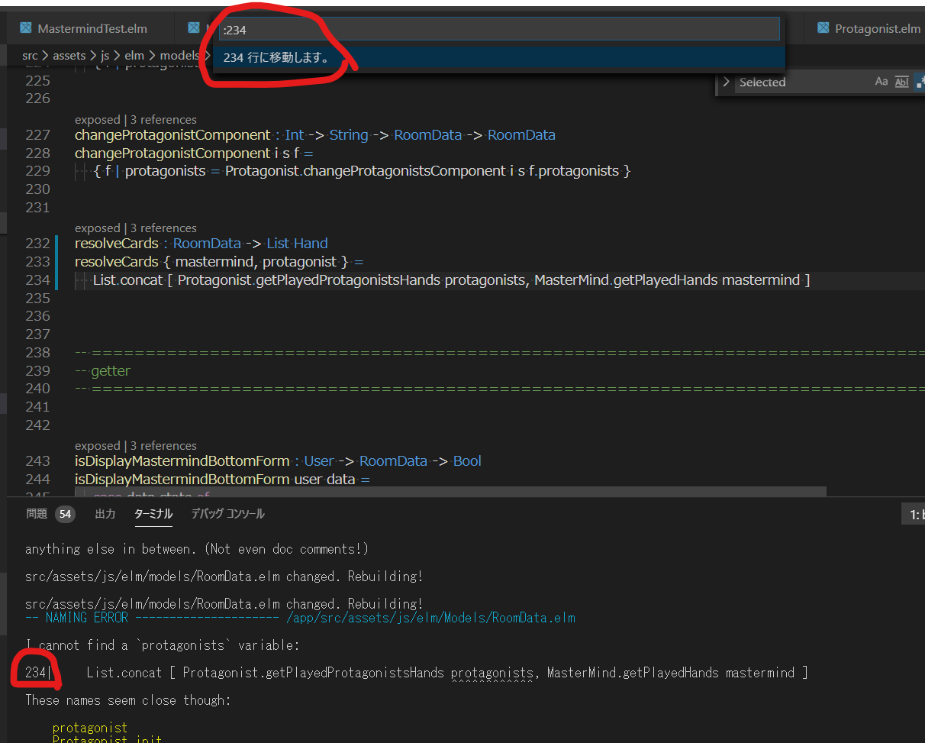Click 'Bool' return type on line 243

coord(467,461)
